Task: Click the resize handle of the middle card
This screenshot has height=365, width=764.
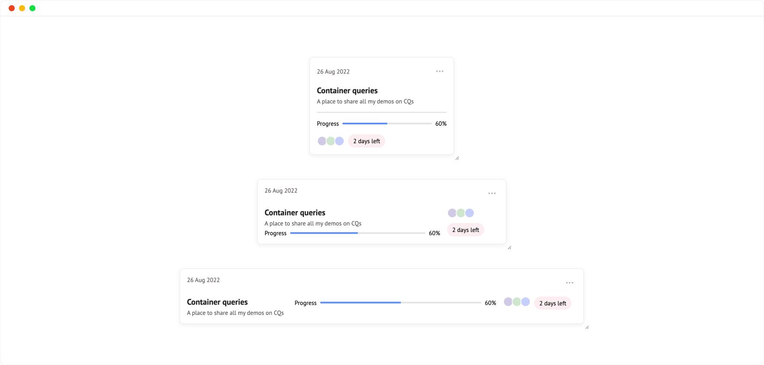Action: click(x=509, y=248)
